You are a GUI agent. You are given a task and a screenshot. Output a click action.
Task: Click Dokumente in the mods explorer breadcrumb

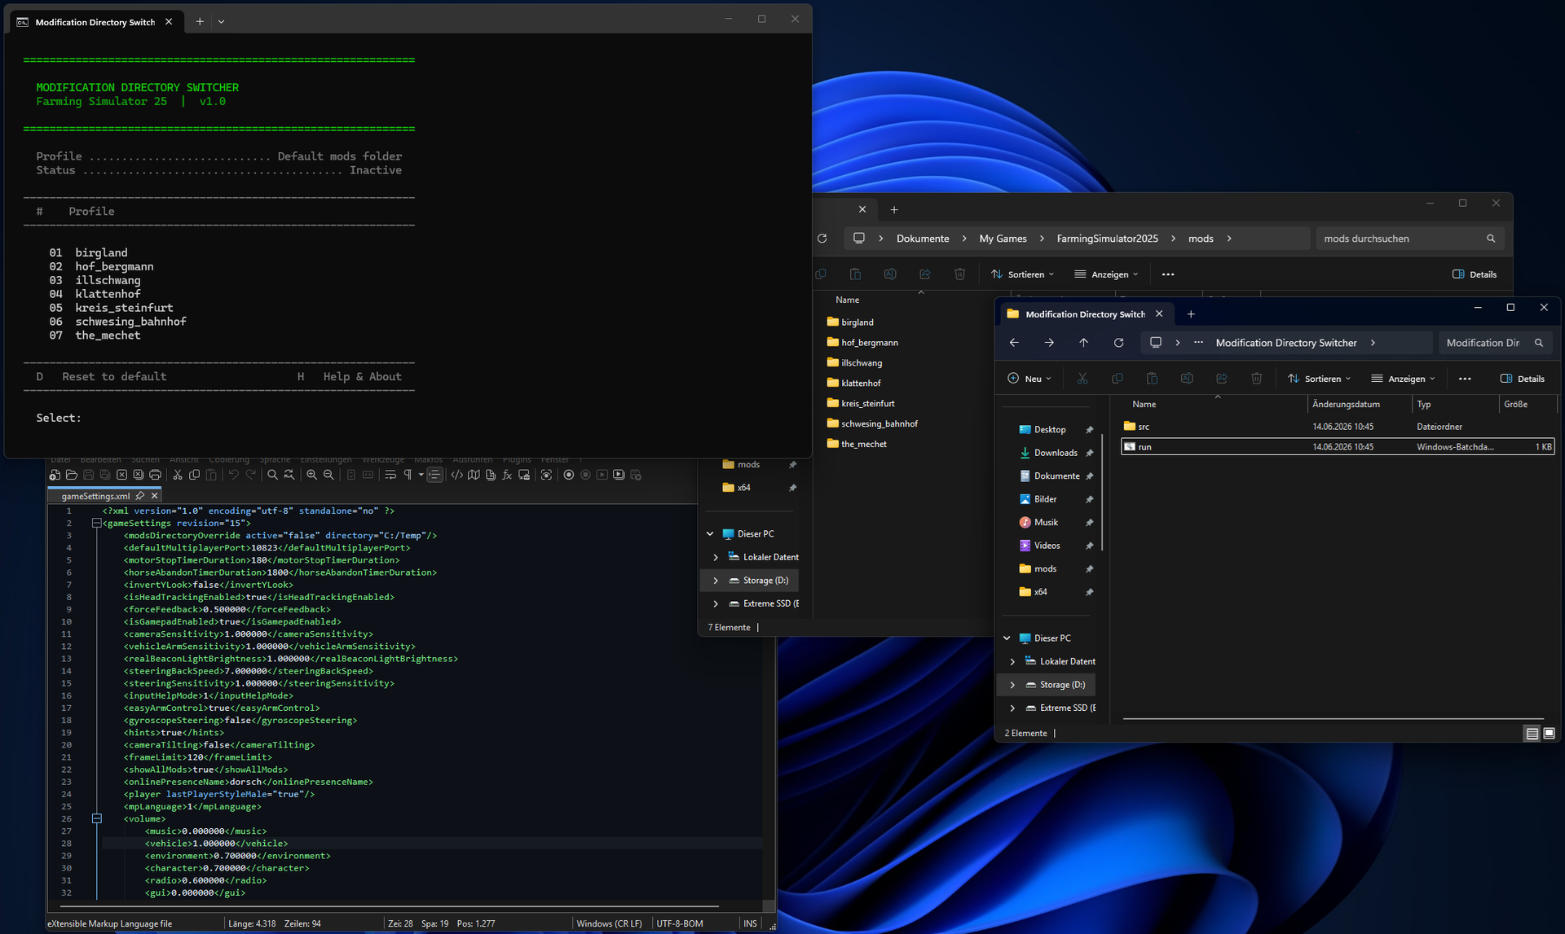[x=923, y=239]
